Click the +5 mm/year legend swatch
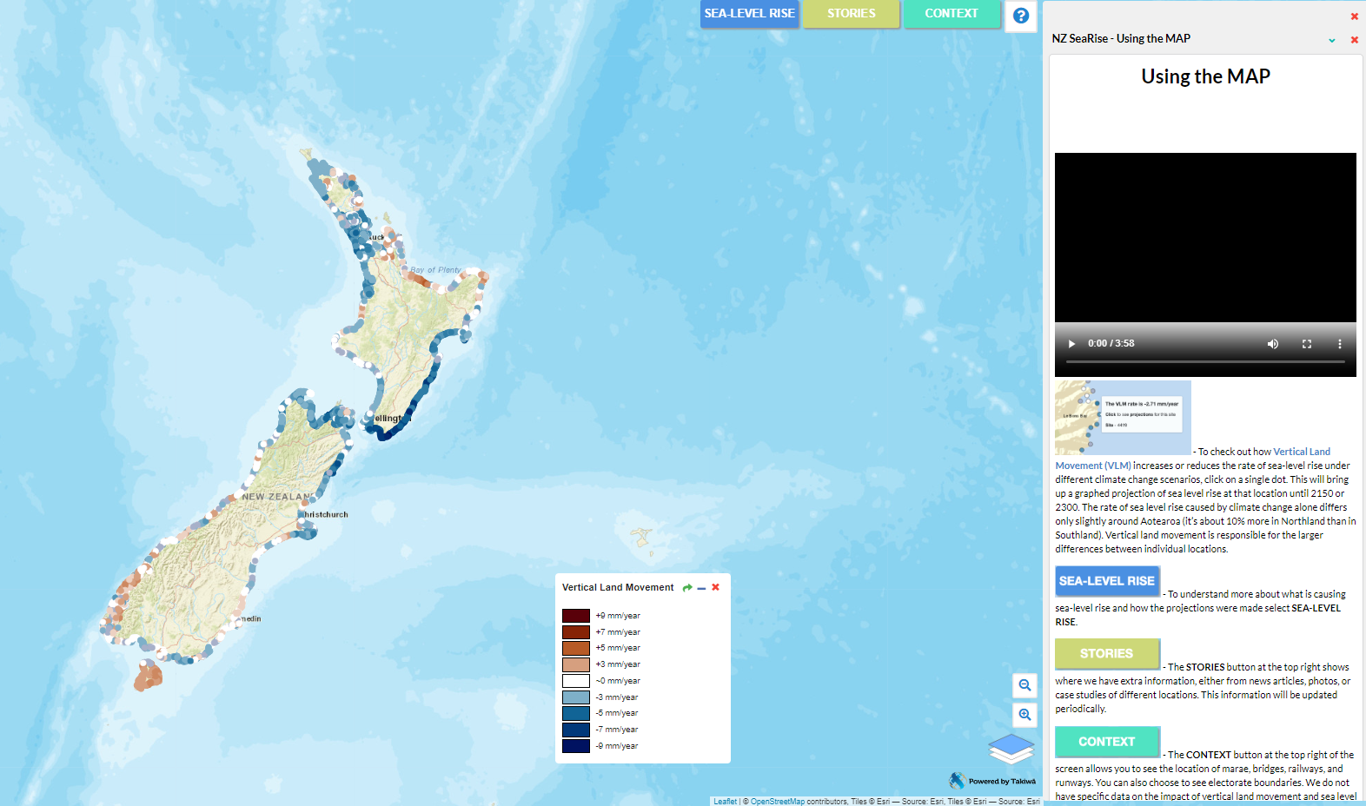Viewport: 1366px width, 806px height. pos(576,648)
